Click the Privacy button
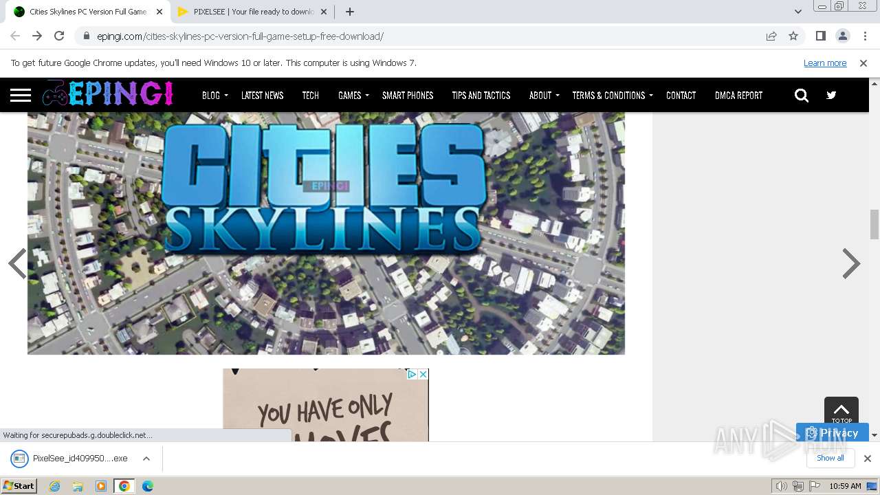Viewport: 880px width, 495px height. [x=832, y=432]
